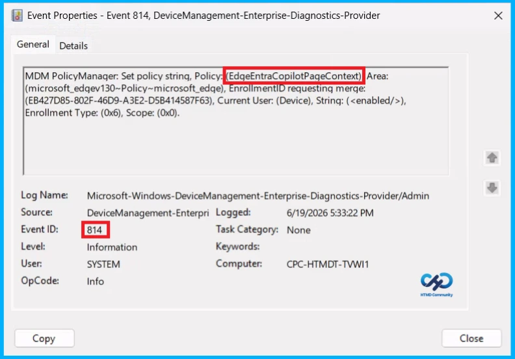Click the Source value DeviceManagement-Enterpri
This screenshot has height=359, width=515.
[x=148, y=213]
